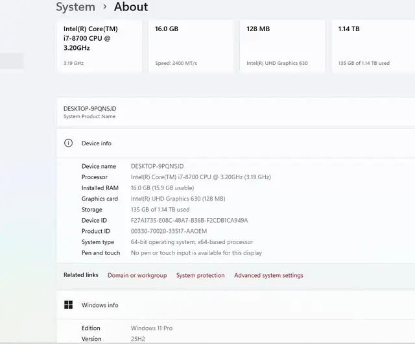
Task: Click the Device info circle icon
Action: click(68, 143)
